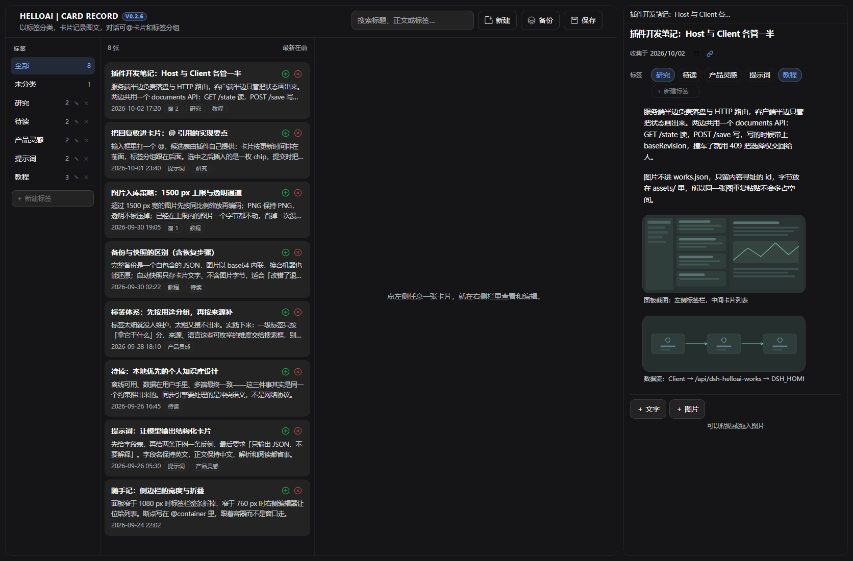Click green plus icon on 标签体系 card
The height and width of the screenshot is (561, 853).
286,312
